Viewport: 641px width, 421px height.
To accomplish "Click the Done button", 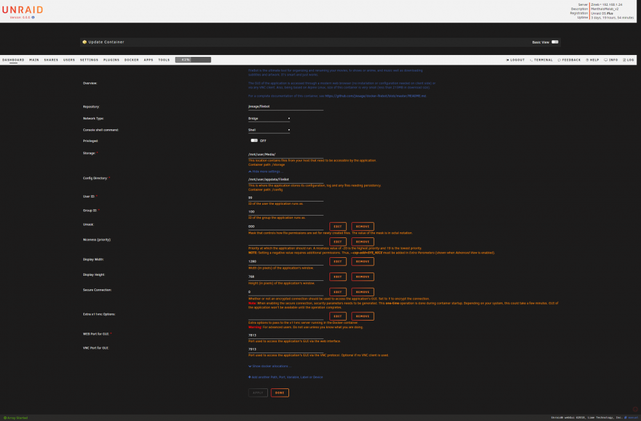I will pos(279,393).
